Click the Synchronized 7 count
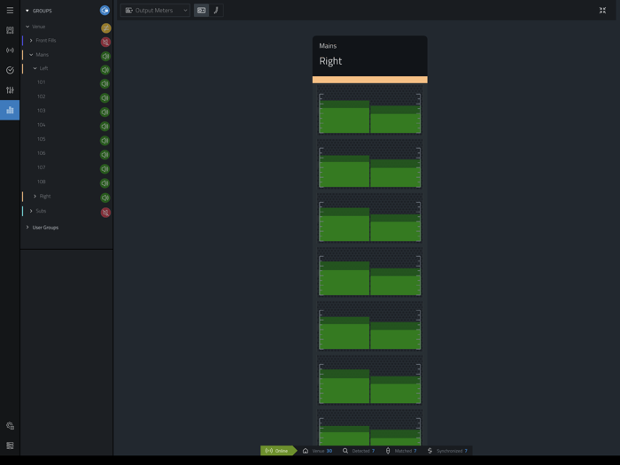Image resolution: width=620 pixels, height=465 pixels. (x=466, y=451)
